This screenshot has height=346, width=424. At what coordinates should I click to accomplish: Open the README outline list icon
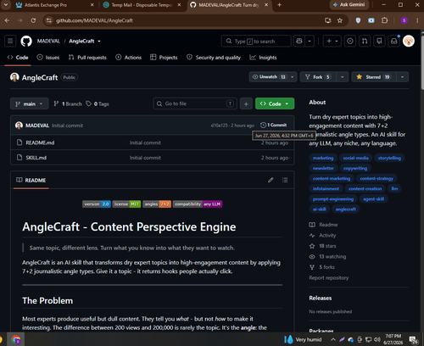coord(285,180)
